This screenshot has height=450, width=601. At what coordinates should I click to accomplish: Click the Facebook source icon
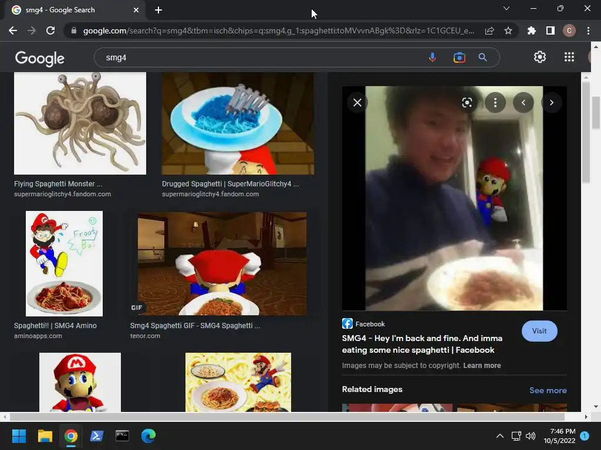[x=347, y=323]
